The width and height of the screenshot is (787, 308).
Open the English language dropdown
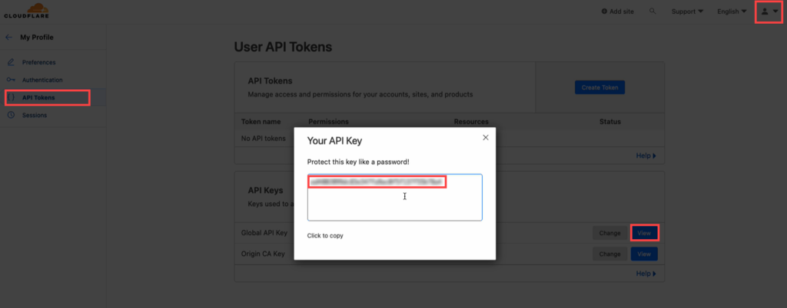coord(732,11)
